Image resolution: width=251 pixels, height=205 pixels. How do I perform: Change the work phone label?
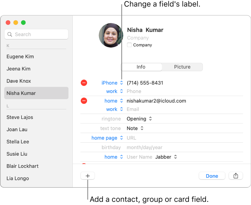point(115,91)
